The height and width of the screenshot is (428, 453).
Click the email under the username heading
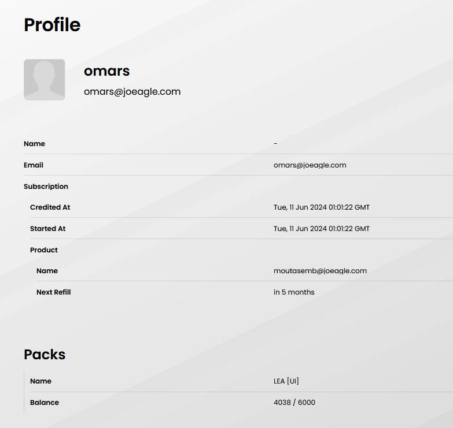(x=132, y=91)
